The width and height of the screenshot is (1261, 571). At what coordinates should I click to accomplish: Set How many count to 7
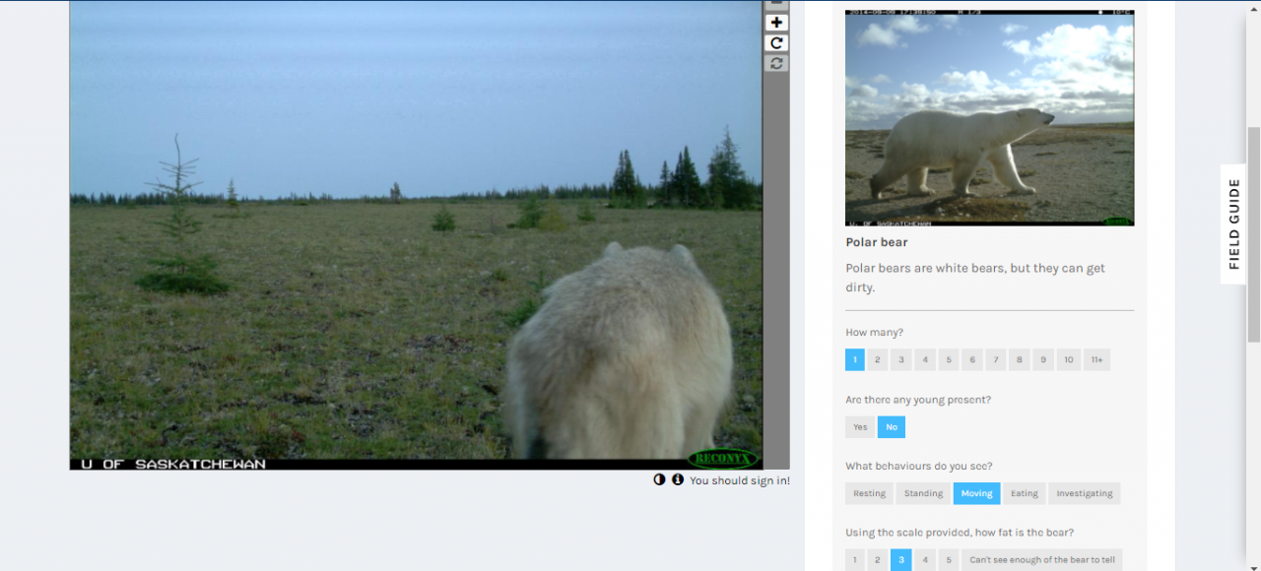996,359
